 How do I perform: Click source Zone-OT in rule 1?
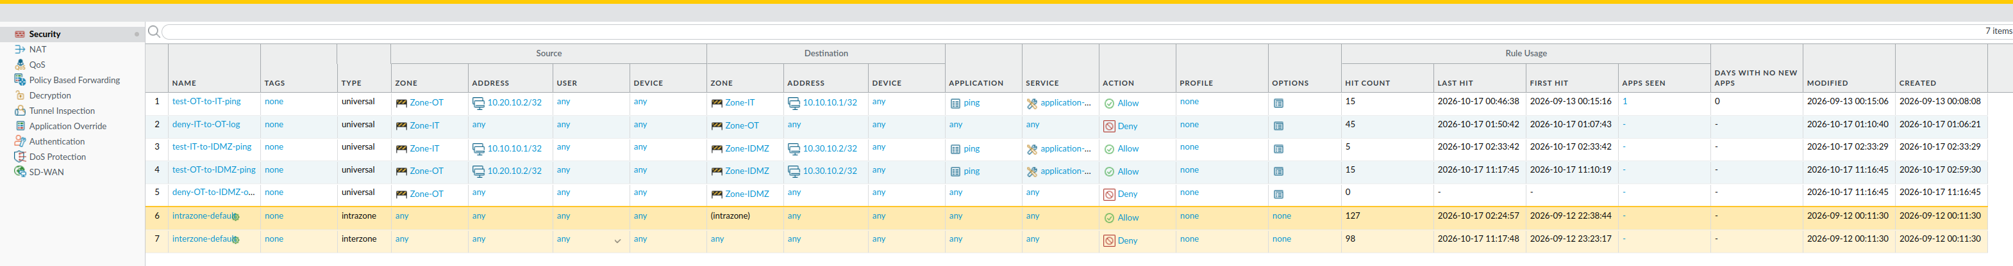pyautogui.click(x=426, y=103)
